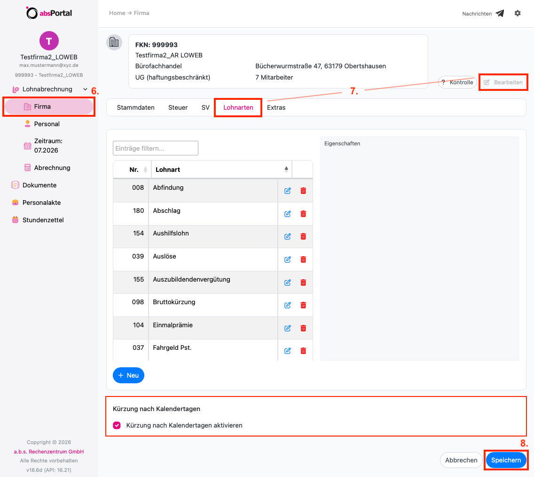Add new wage type with Neu

coord(128,375)
